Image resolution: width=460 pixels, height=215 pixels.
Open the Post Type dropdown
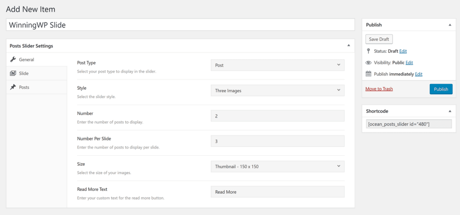coord(277,65)
